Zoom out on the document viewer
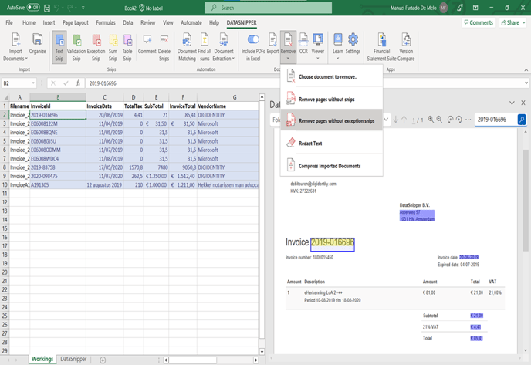Screen dimensions: 531x365 point(439,119)
